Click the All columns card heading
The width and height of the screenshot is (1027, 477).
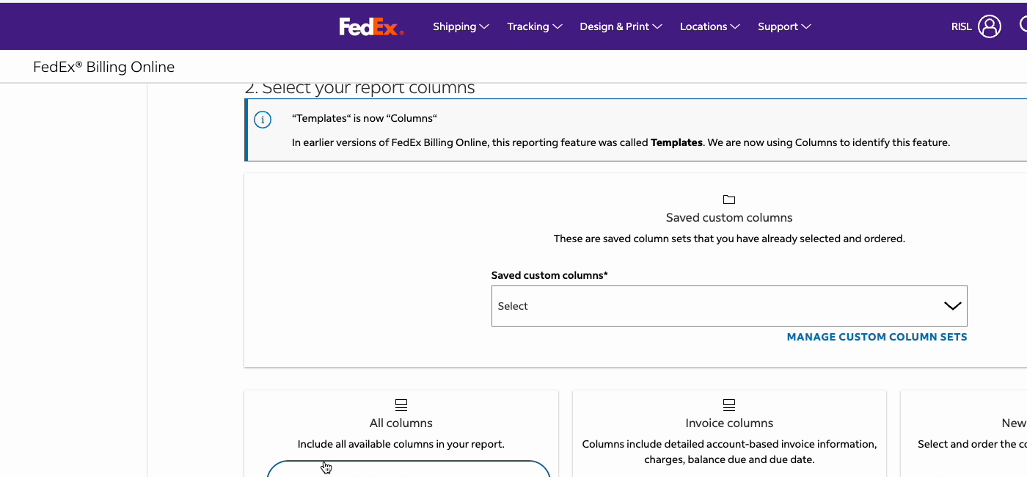coord(401,423)
